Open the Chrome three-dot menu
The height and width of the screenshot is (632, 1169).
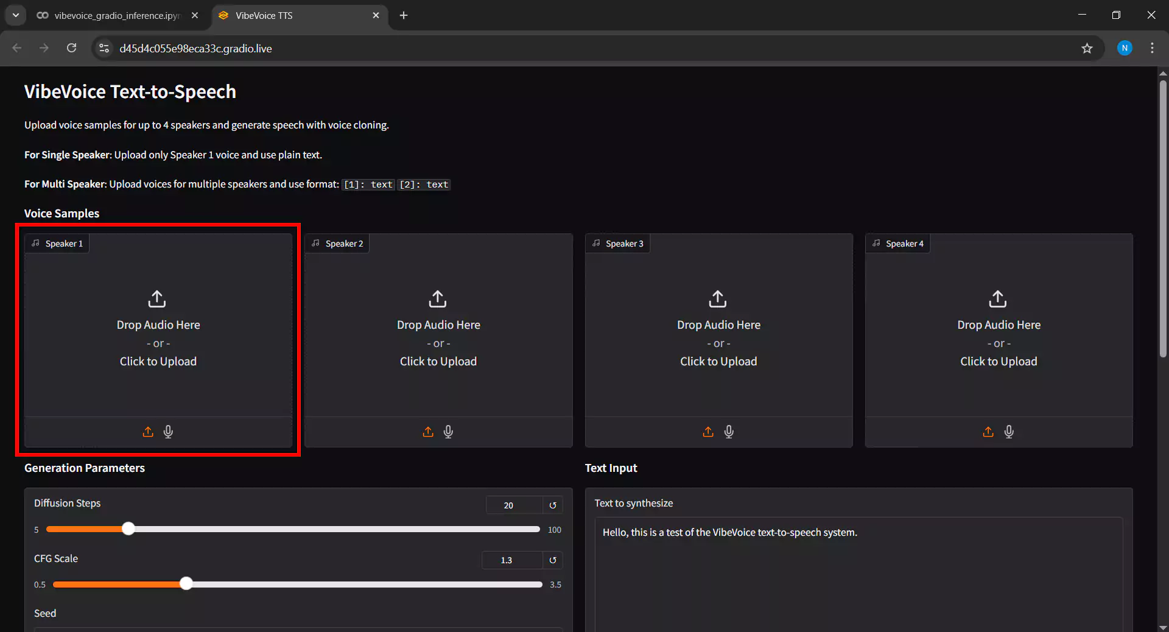pos(1153,48)
